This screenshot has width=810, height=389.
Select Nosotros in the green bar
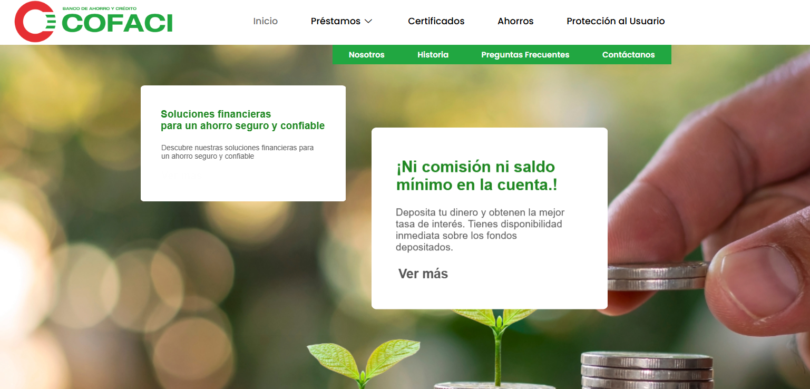click(366, 55)
